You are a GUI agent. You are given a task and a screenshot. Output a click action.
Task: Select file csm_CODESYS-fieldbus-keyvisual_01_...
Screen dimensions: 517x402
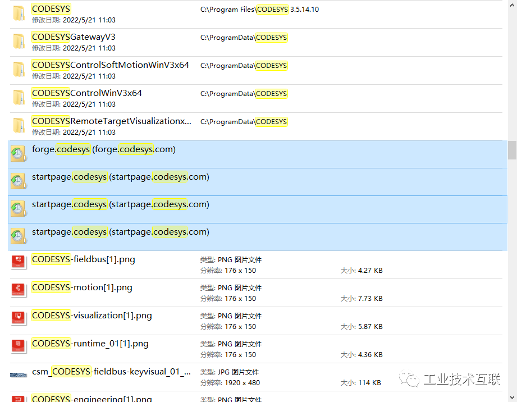[x=111, y=372]
